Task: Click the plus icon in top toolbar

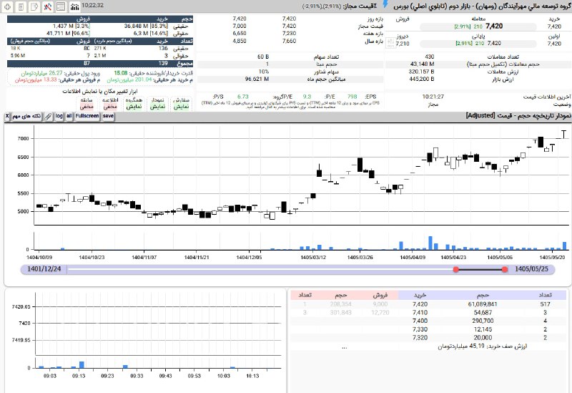Action: 8,6
